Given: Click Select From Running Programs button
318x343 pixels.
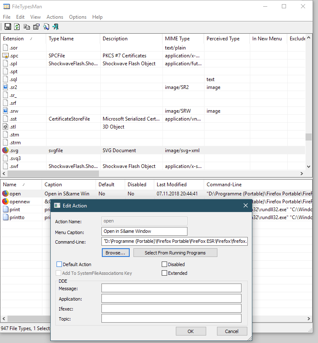Looking at the screenshot, I should point(175,253).
